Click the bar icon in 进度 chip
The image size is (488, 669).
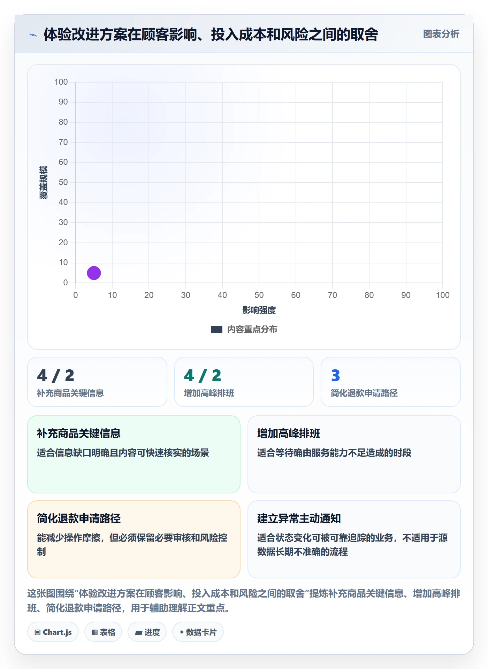[139, 633]
